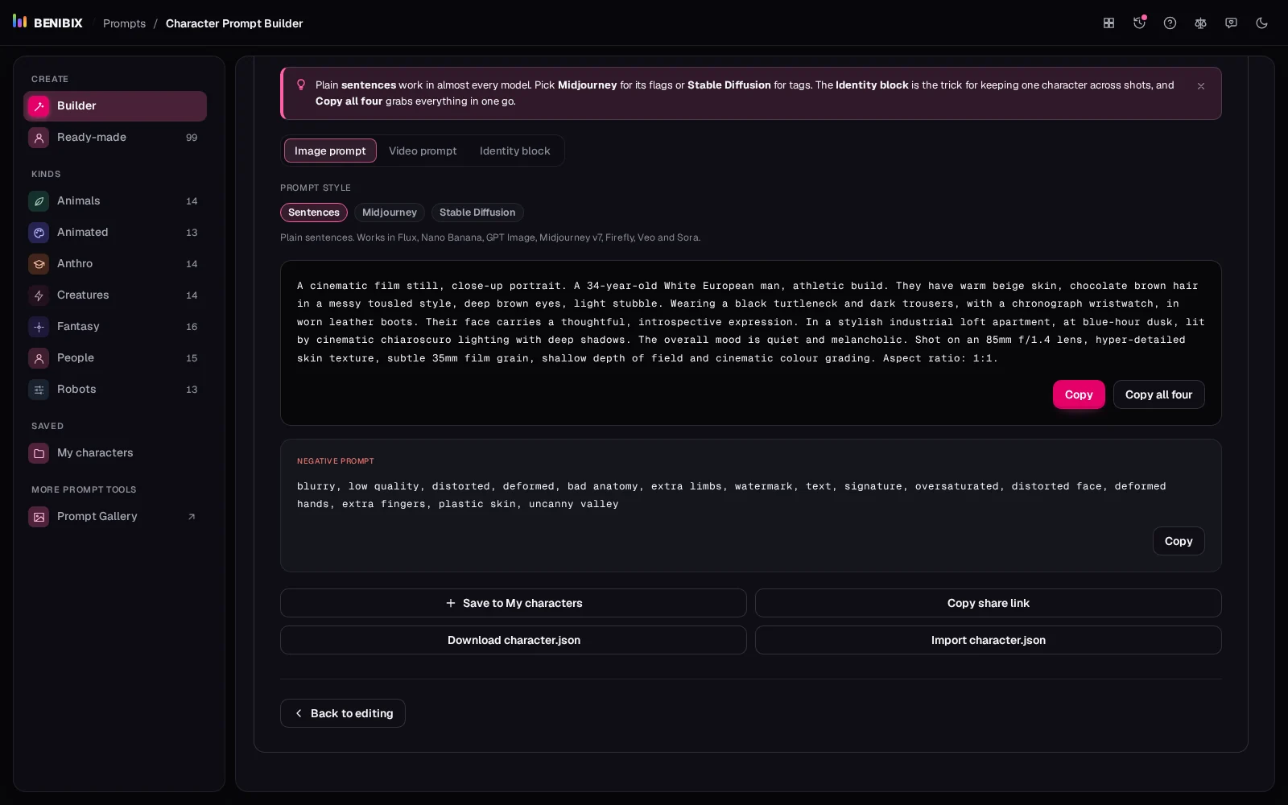Click Copy all four button
This screenshot has height=805, width=1288.
[x=1158, y=394]
